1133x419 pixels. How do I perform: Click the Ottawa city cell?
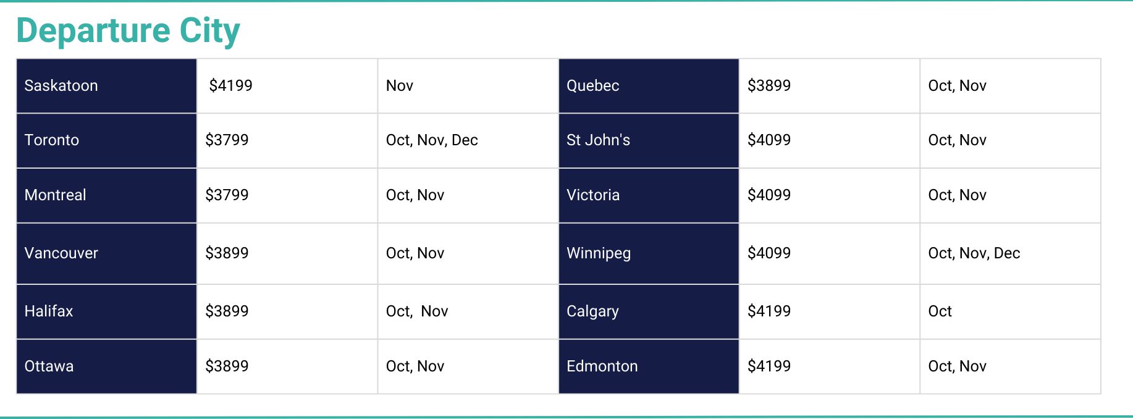tap(106, 366)
